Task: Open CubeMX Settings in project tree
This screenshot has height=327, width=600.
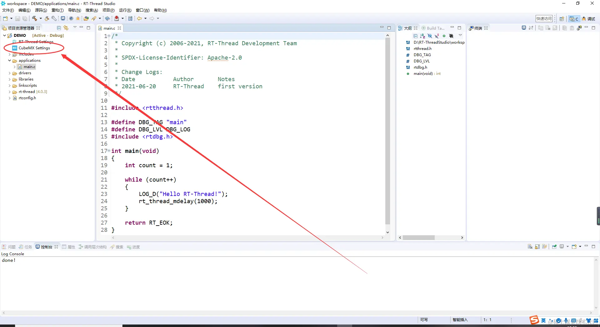Action: point(34,48)
